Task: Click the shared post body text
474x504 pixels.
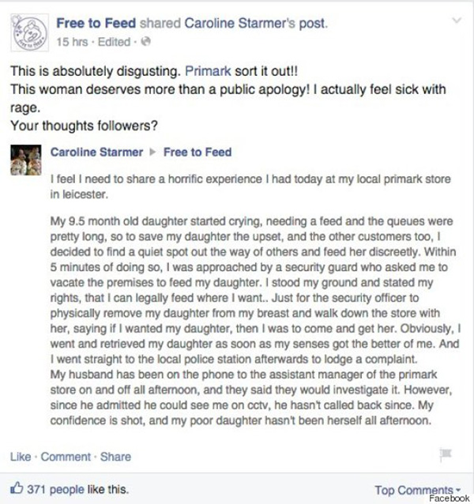Action: 255,299
